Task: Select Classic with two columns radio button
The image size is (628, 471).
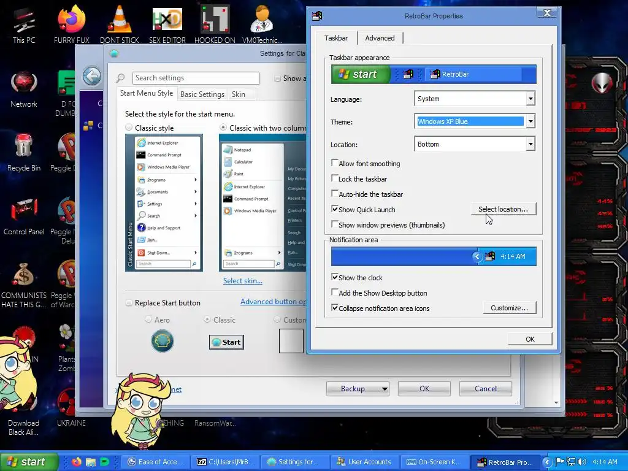Action: 223,128
